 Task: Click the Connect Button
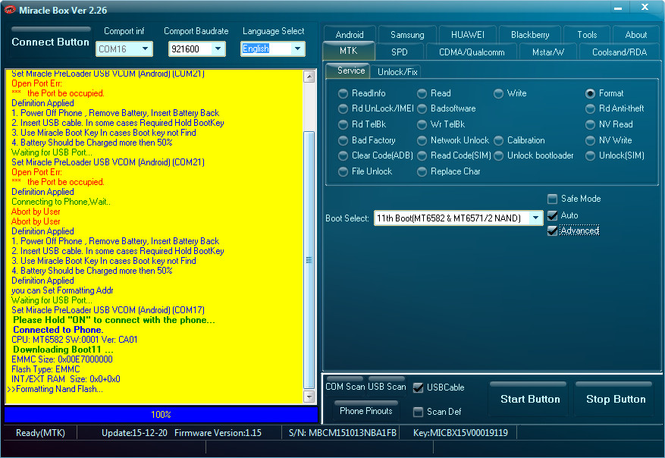click(x=51, y=42)
